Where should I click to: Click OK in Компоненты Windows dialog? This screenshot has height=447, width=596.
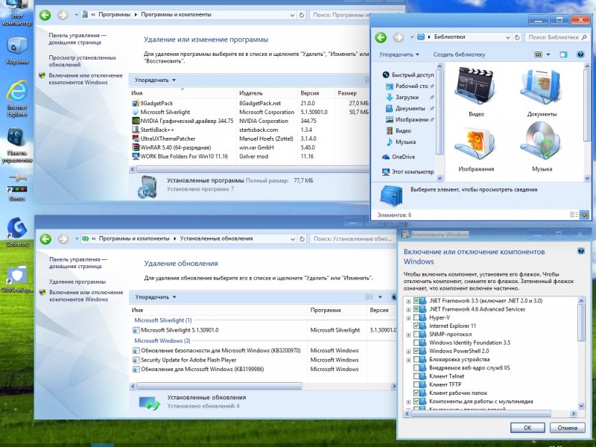[527, 428]
